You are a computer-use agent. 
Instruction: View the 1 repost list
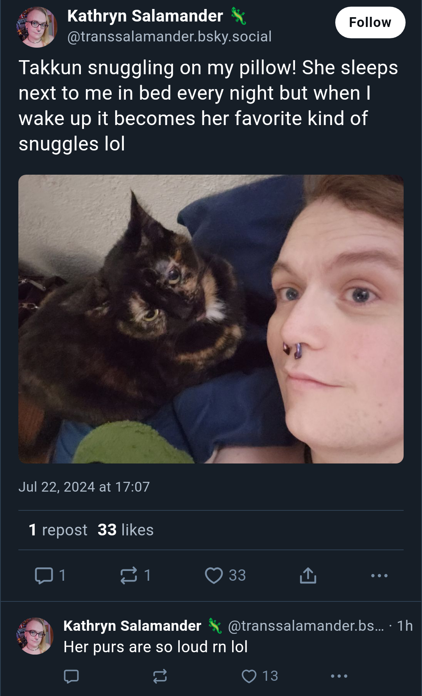[x=58, y=530]
